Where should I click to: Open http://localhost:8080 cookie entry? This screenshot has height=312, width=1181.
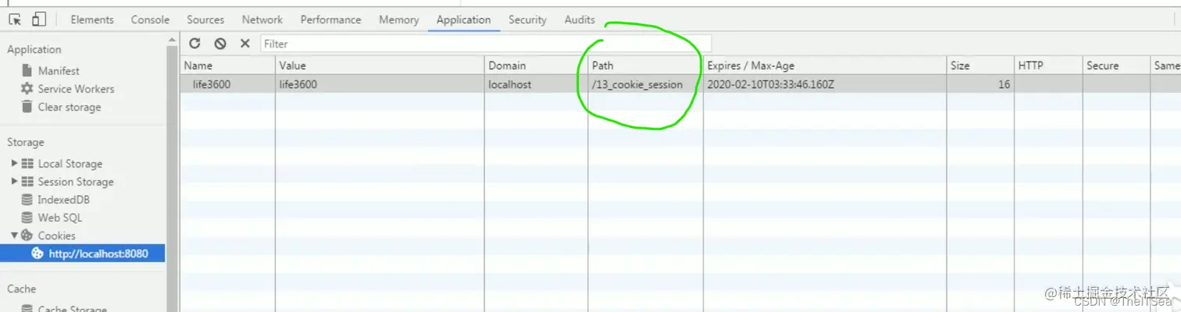pos(83,253)
